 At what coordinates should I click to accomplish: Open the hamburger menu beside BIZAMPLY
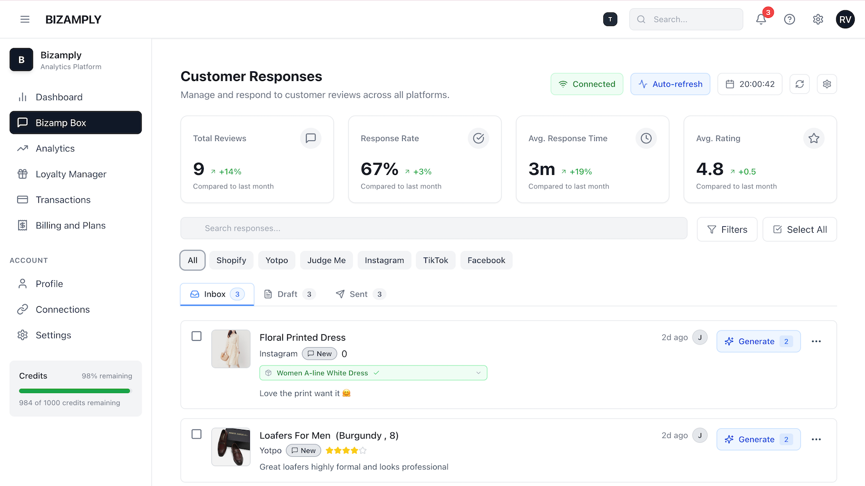pos(25,19)
